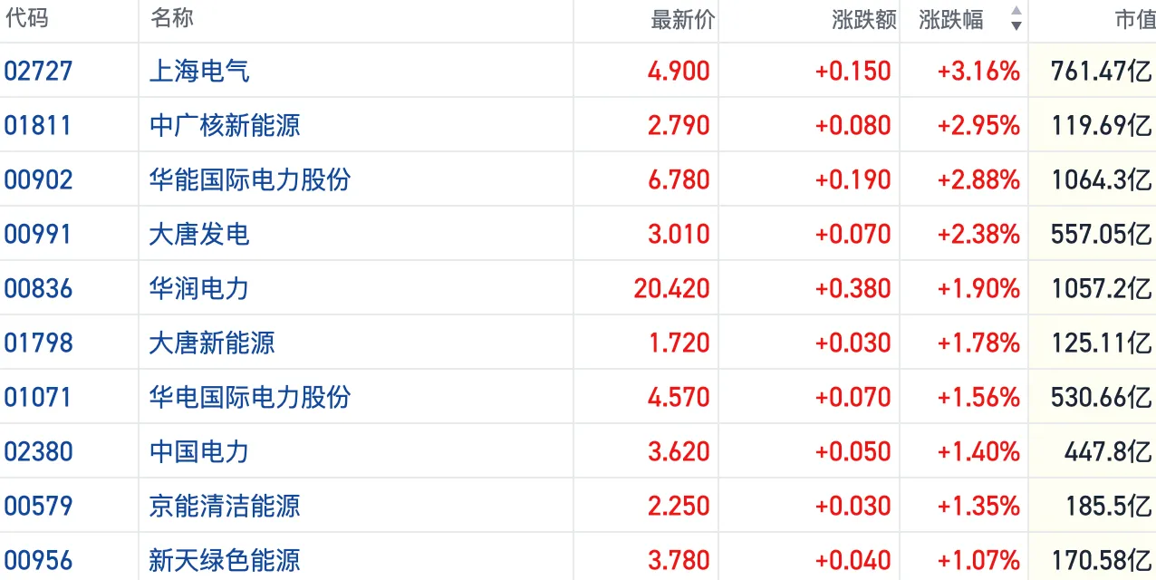Click the 20.420 latest price cell
The image size is (1156, 580).
672,288
